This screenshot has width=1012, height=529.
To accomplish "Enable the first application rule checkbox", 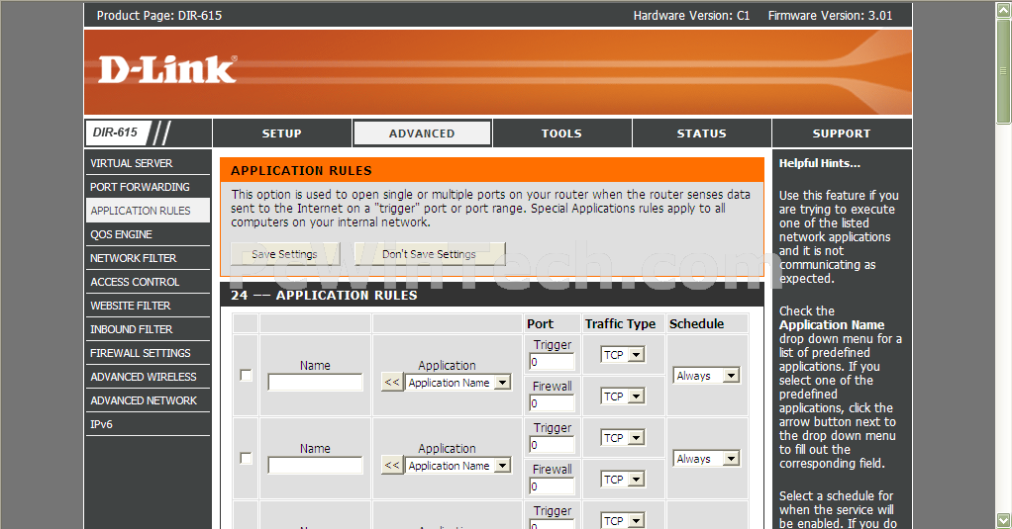I will 246,375.
